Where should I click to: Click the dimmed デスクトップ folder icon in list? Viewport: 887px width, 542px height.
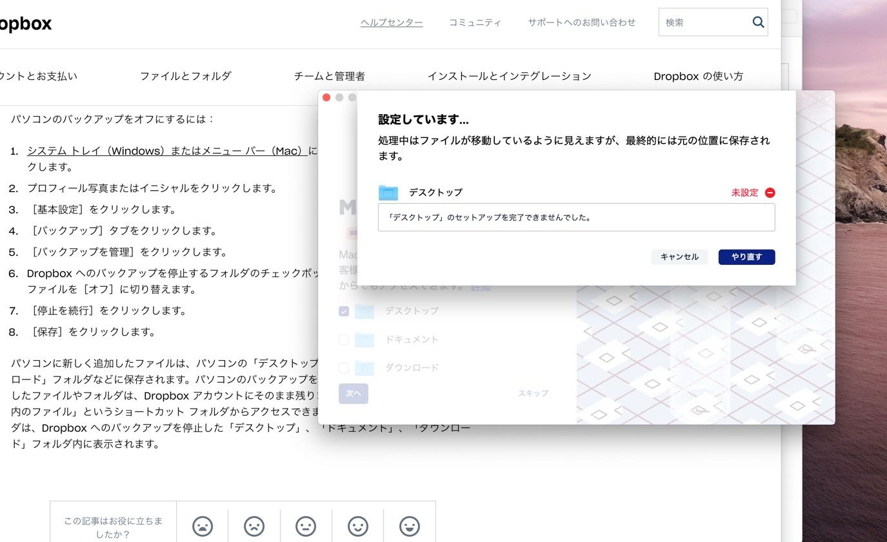(364, 311)
